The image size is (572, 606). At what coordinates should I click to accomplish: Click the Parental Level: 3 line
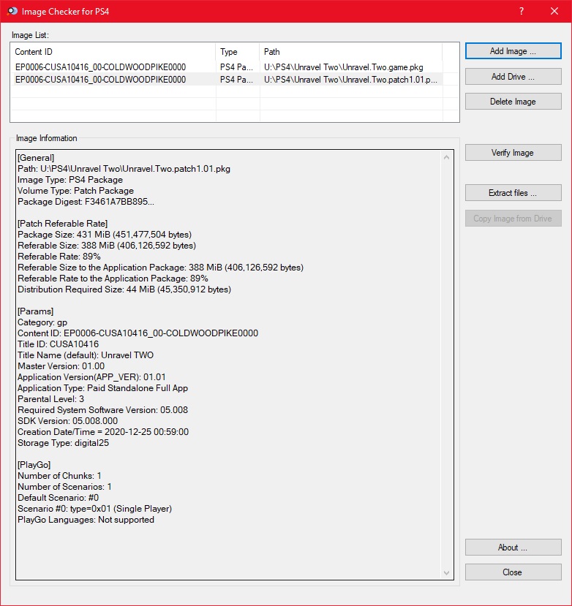tap(50, 399)
